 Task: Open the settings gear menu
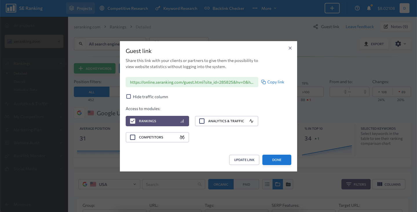[401, 44]
